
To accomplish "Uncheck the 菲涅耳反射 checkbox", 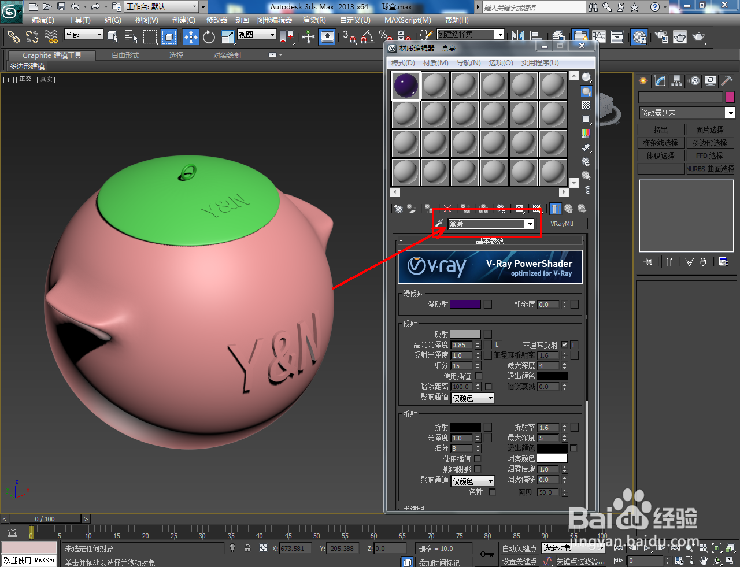I will click(565, 344).
